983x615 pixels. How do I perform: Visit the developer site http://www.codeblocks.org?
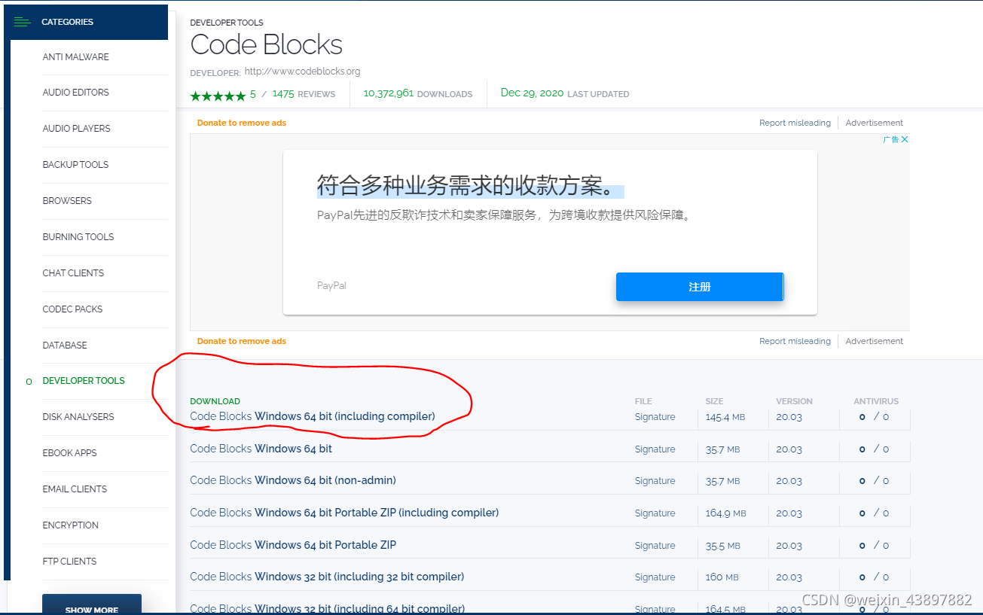tap(301, 71)
